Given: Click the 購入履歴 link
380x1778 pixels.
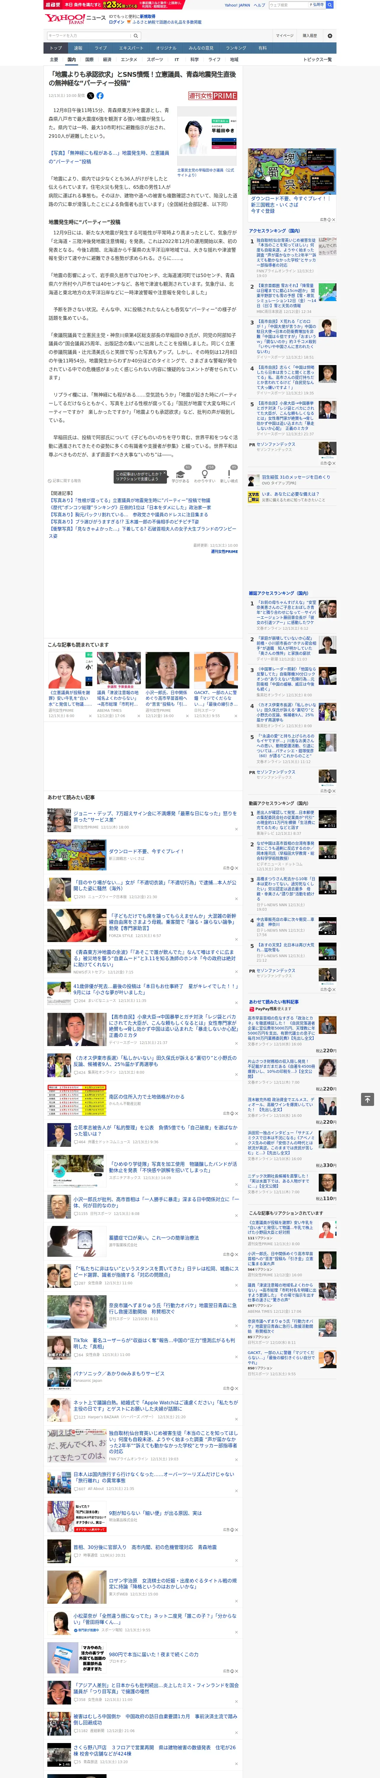Looking at the screenshot, I should point(310,35).
